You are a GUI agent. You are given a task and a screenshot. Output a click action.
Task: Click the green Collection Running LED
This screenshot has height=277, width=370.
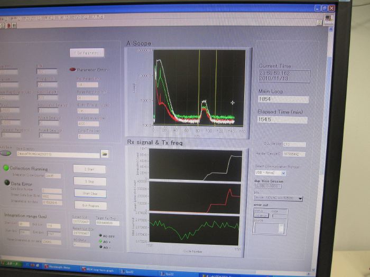6,168
